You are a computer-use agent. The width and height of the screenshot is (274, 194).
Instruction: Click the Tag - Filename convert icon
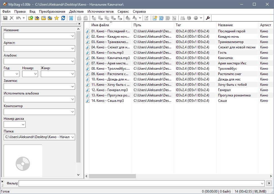pyautogui.click(x=94, y=18)
